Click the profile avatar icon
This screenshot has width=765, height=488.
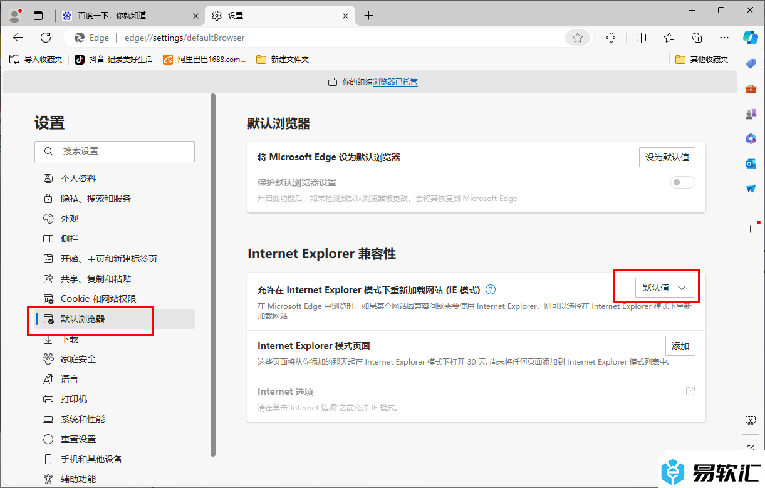(x=15, y=16)
